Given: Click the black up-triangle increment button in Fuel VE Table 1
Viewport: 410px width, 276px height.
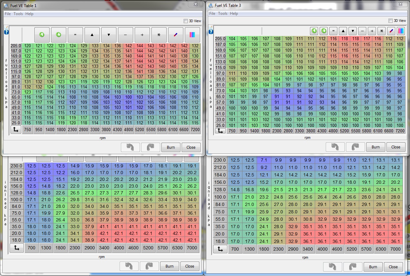Looking at the screenshot, I should [92, 35].
